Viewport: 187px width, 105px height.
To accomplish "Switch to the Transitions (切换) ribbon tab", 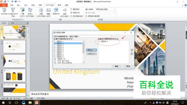I will click(x=33, y=5).
